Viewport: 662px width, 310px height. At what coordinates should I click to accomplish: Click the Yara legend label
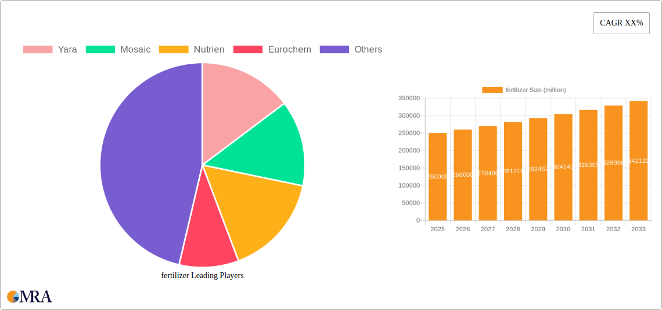pos(67,50)
